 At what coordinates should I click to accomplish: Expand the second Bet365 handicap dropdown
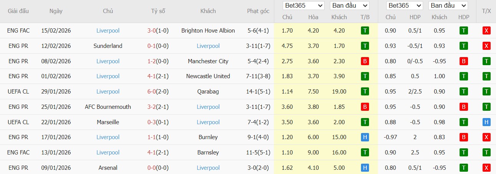tap(404, 6)
